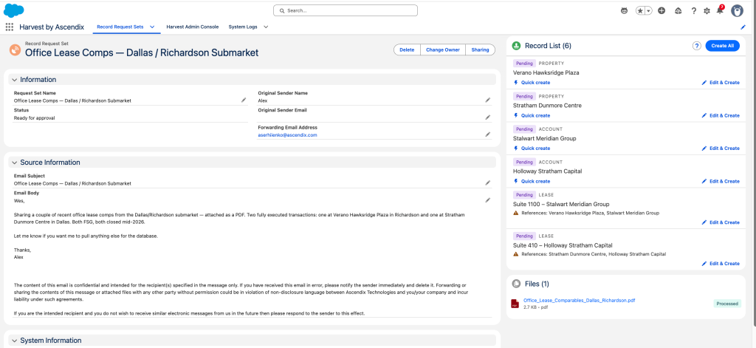Click warning icon on Suite 410 lease
The image size is (756, 348).
(516, 254)
